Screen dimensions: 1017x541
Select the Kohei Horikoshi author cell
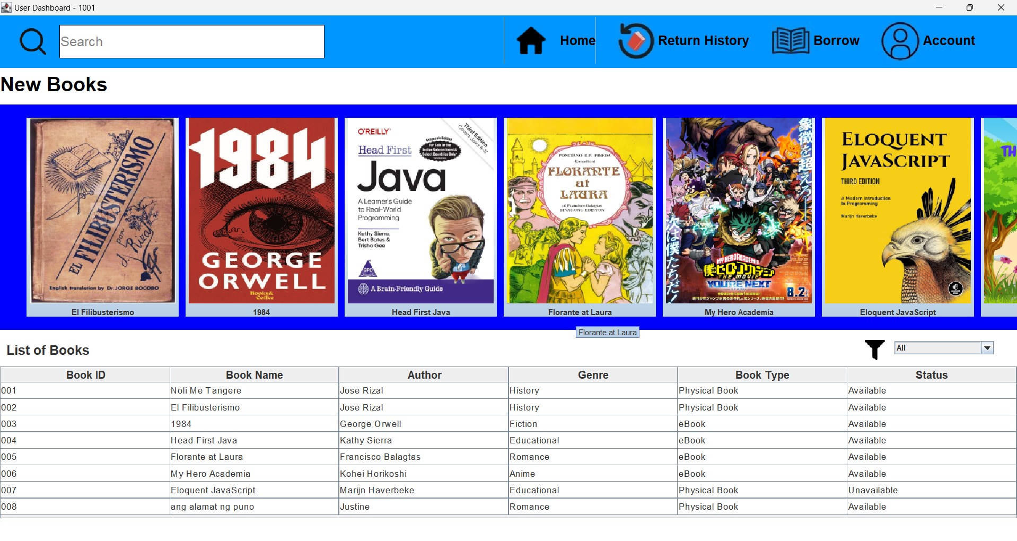(424, 474)
